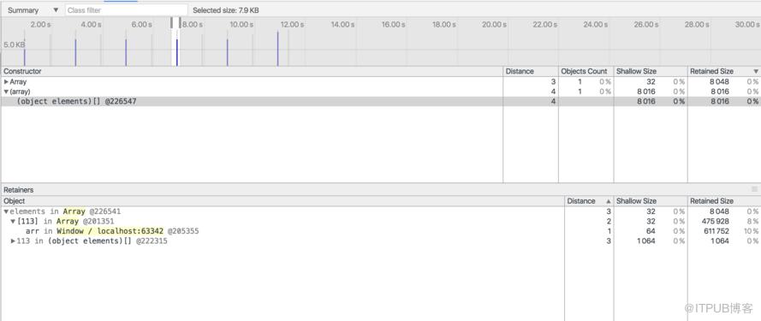761x321 pixels.
Task: Click the 8 048 retained size of Array
Action: tap(718, 82)
